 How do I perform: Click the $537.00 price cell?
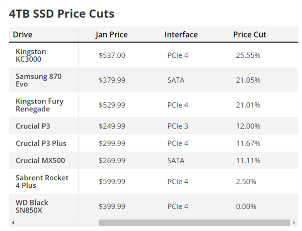112,55
